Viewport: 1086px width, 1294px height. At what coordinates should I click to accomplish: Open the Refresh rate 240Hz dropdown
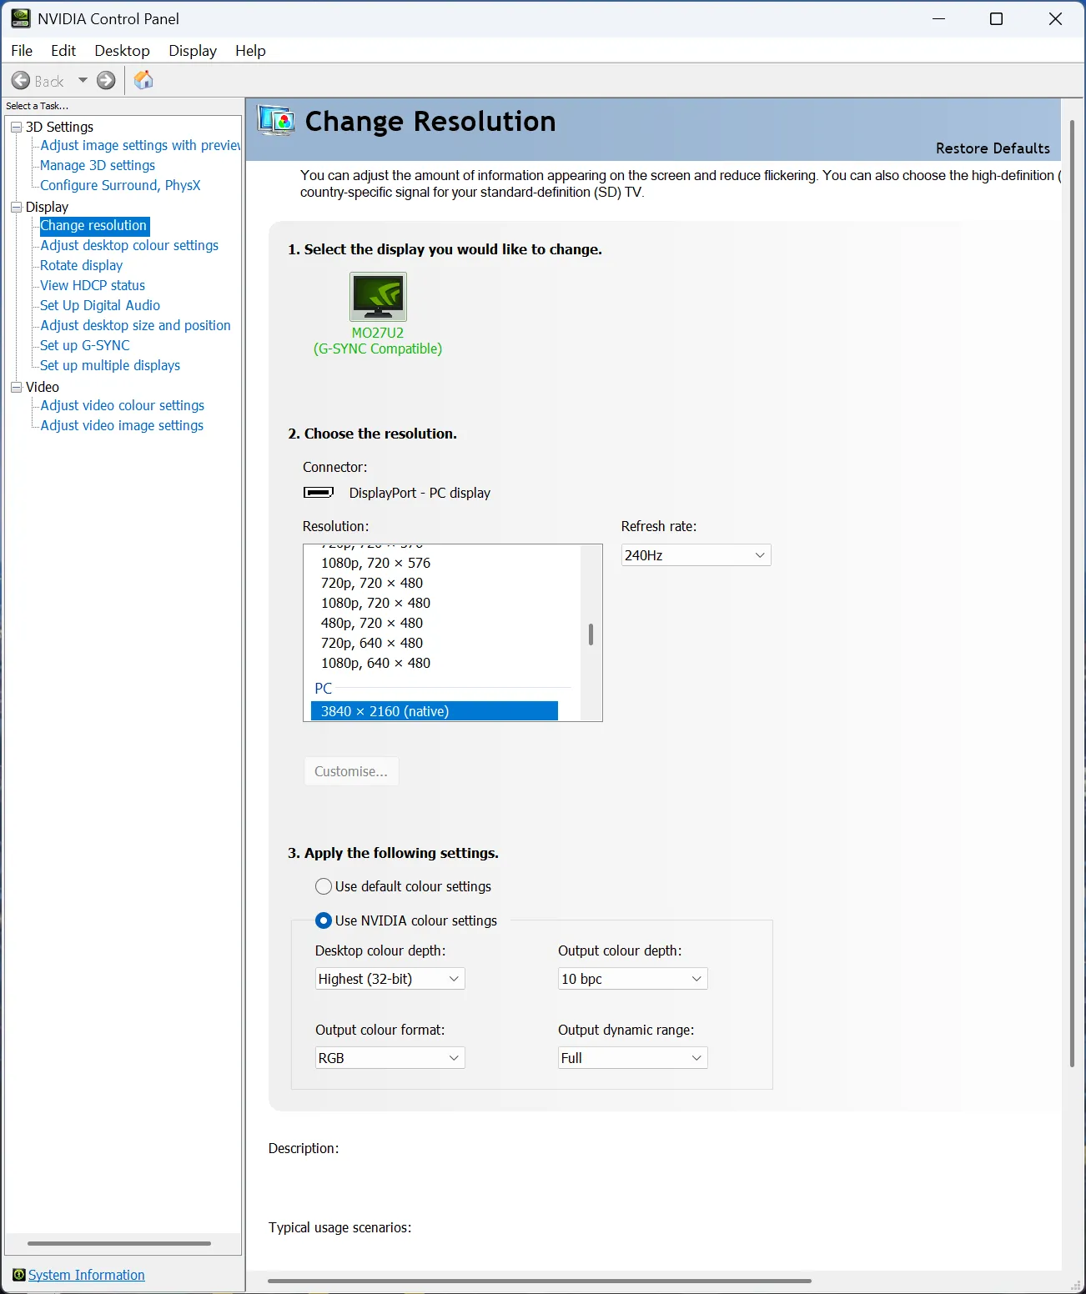point(696,555)
